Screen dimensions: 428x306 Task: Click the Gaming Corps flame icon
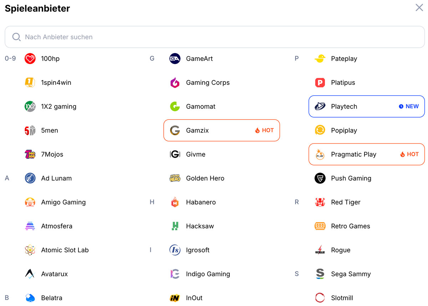175,82
